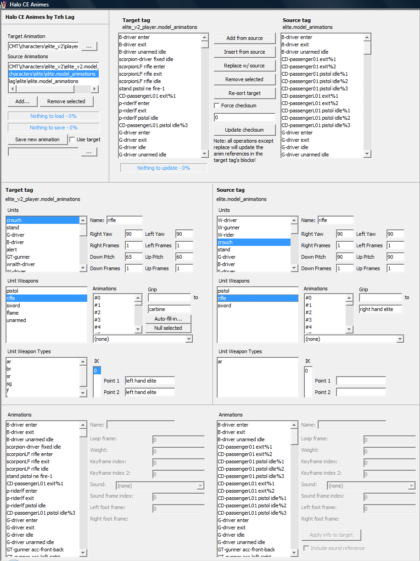
Task: Click the target Right Yaw input field
Action: click(x=134, y=234)
